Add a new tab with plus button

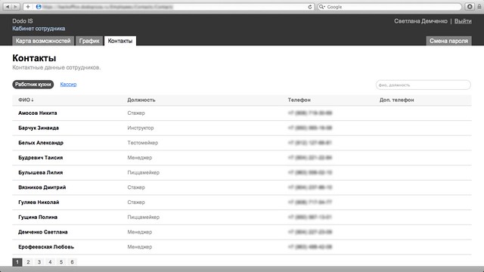coord(28,7)
